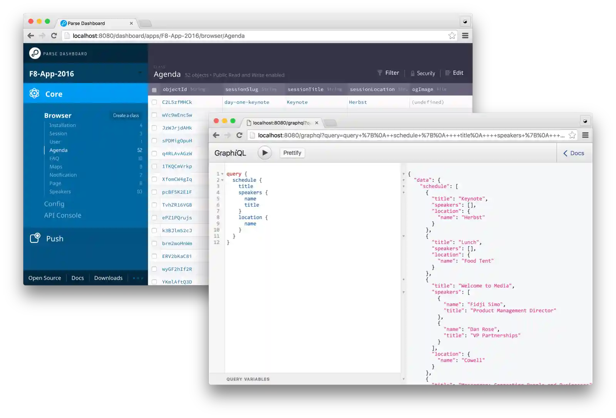Image resolution: width=616 pixels, height=418 pixels.
Task: Check the C2L5zfMHCk row checkbox
Action: click(x=154, y=102)
